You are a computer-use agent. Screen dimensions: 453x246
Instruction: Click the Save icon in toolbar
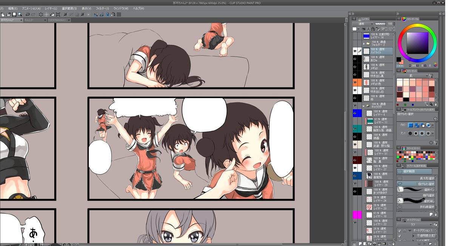pyautogui.click(x=14, y=14)
